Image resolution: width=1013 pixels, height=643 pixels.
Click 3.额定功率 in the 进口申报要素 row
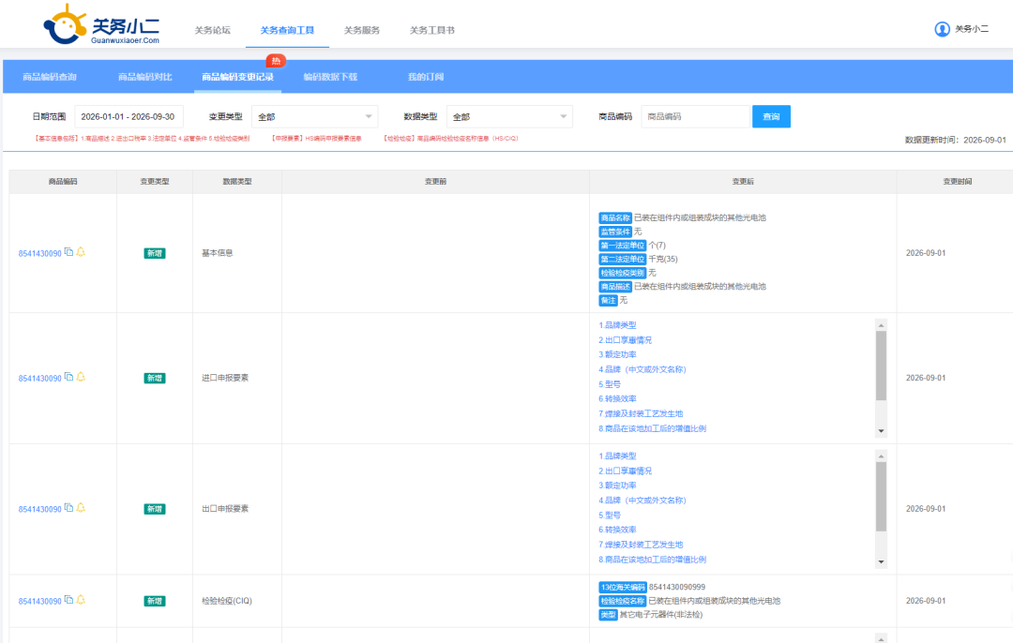(x=617, y=354)
